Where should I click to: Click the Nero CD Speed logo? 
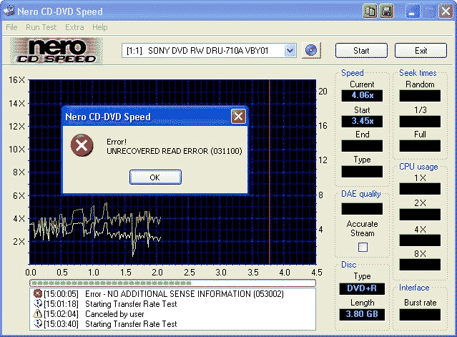tap(56, 51)
